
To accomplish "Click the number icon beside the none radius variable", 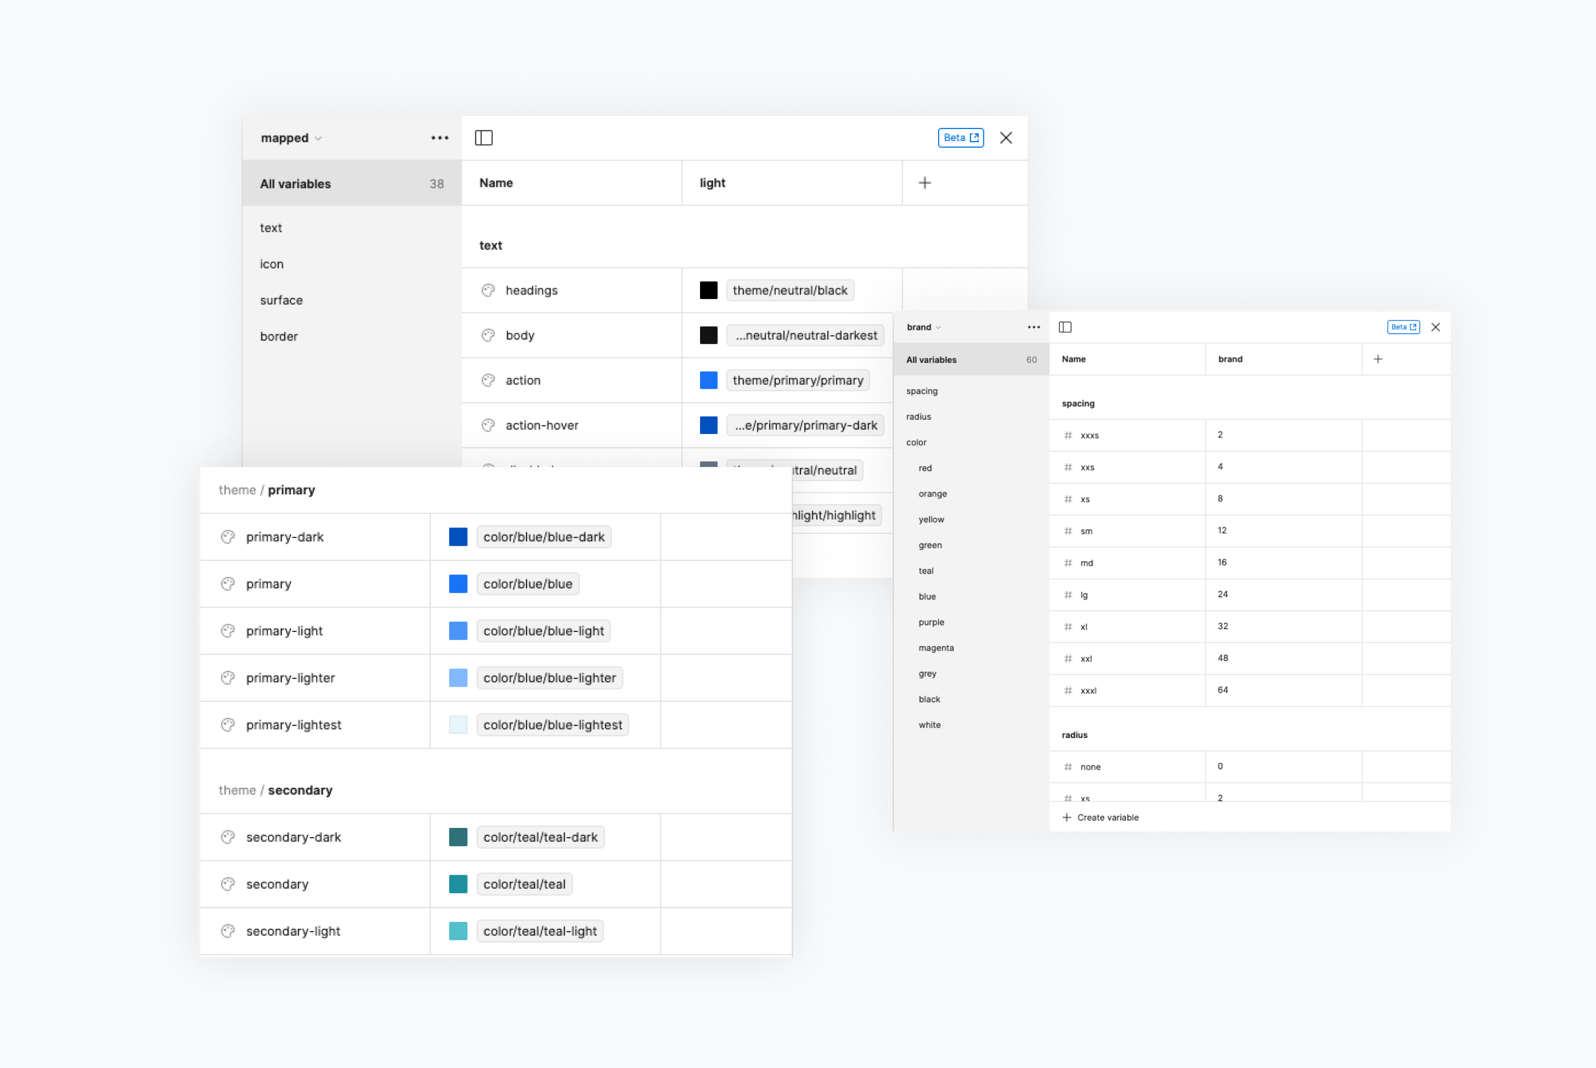I will [1068, 767].
